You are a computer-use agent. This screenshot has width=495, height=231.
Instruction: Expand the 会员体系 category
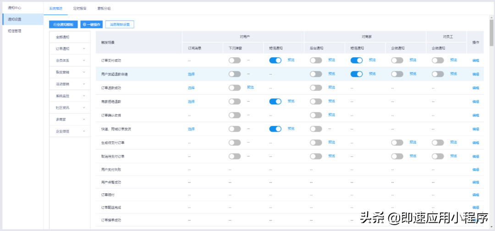[x=84, y=60]
